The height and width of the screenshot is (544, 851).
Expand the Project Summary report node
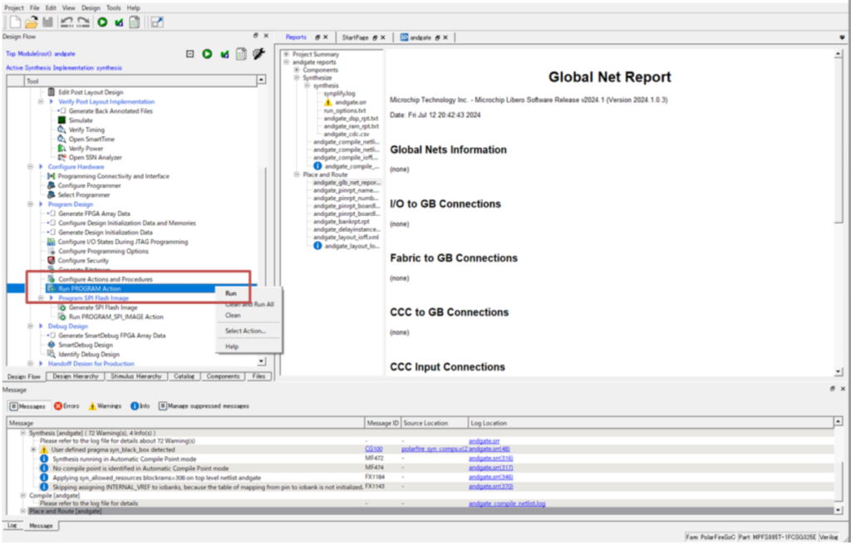pos(287,54)
